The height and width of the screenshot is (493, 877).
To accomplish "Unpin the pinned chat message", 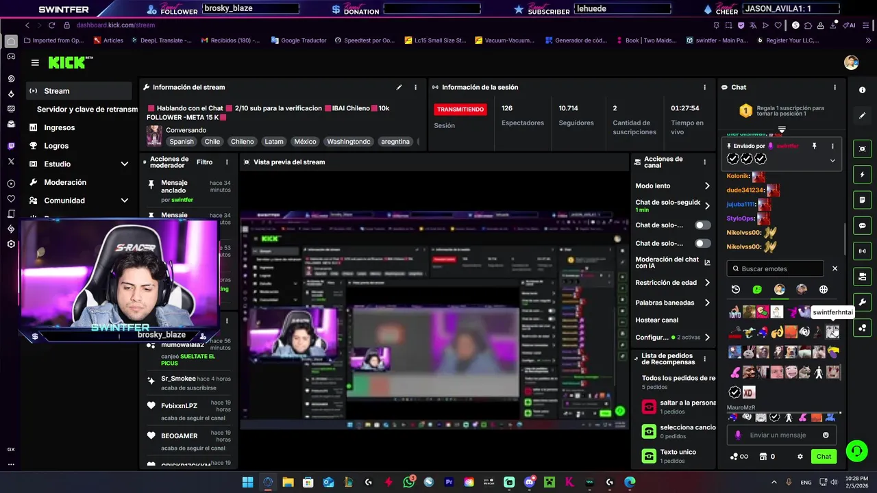I will pos(815,146).
